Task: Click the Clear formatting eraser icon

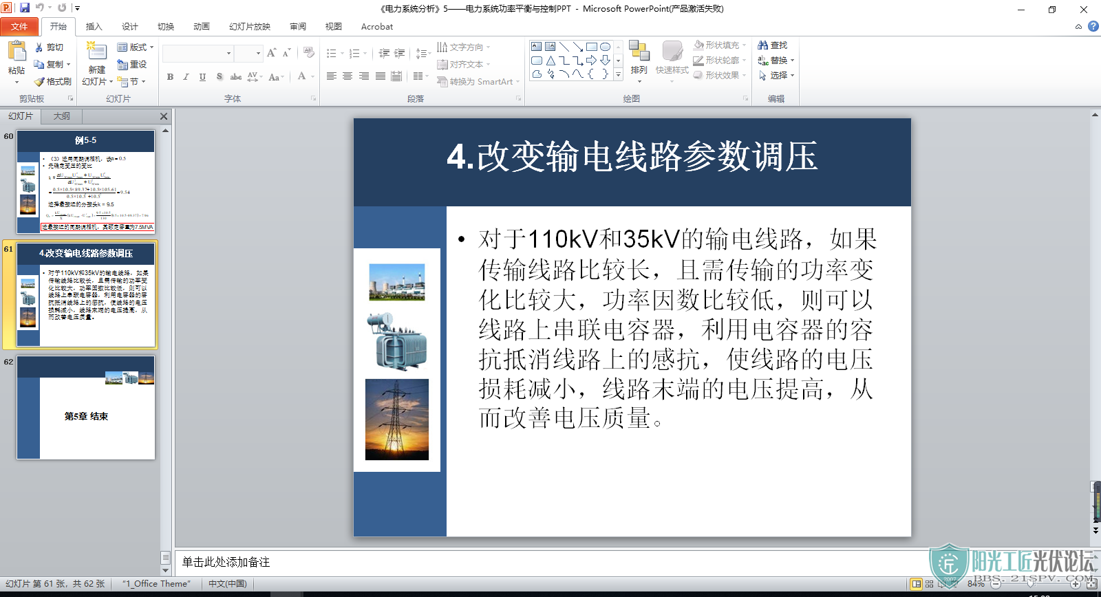Action: coord(308,53)
